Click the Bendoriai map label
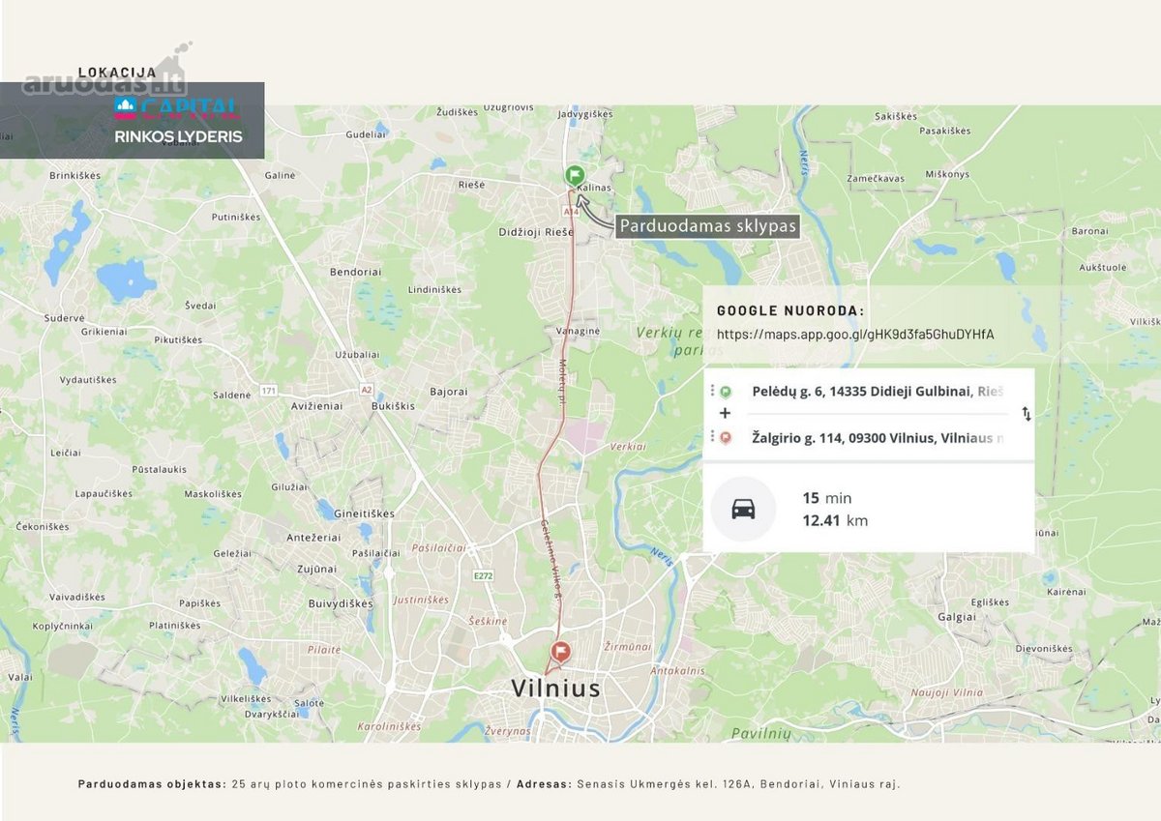The height and width of the screenshot is (821, 1161). tap(354, 273)
